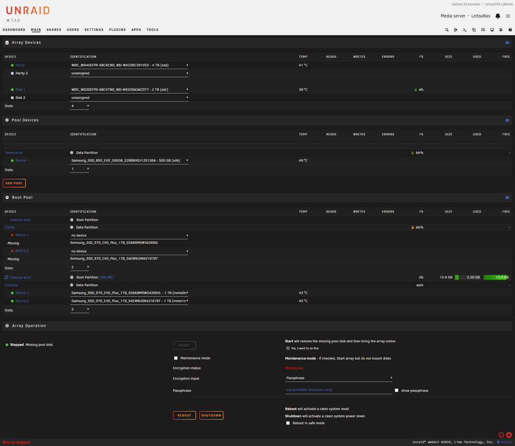This screenshot has height=446, width=515.
Task: Click the REBOOT button
Action: coord(184,416)
